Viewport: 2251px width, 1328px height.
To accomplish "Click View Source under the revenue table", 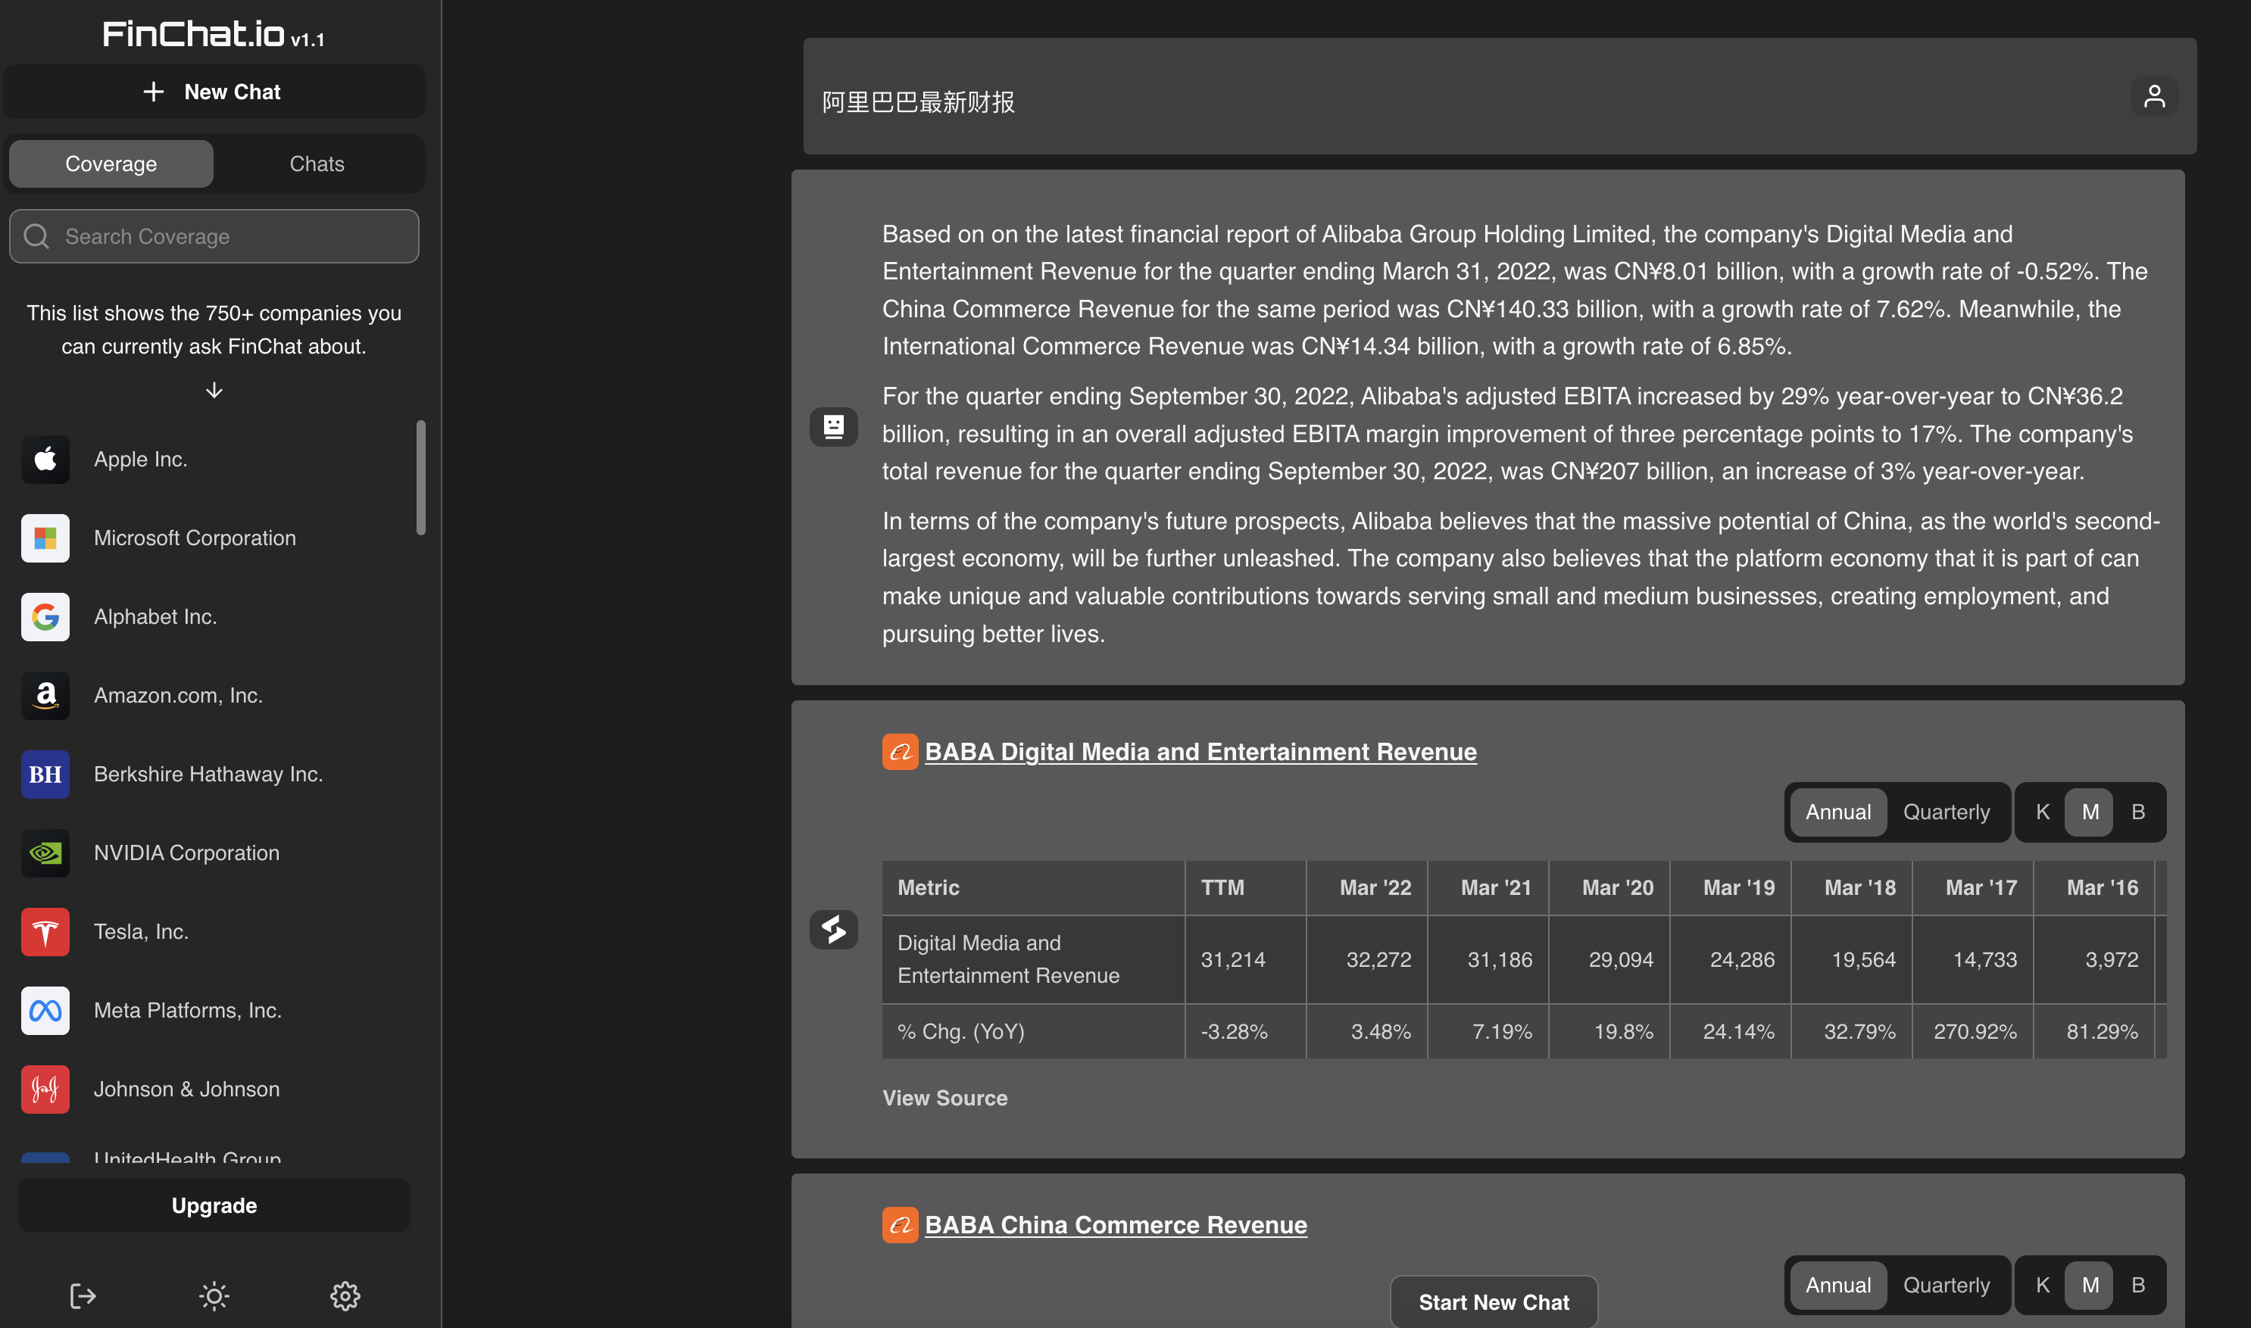I will point(945,1098).
